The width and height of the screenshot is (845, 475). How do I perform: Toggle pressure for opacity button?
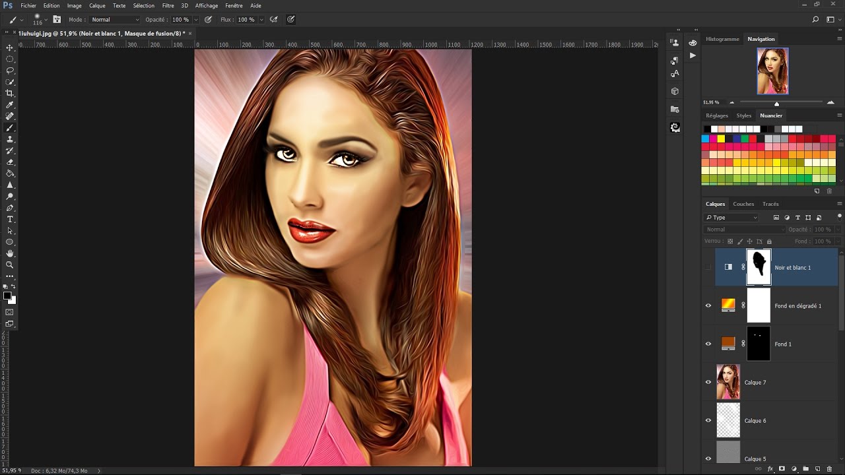point(209,20)
